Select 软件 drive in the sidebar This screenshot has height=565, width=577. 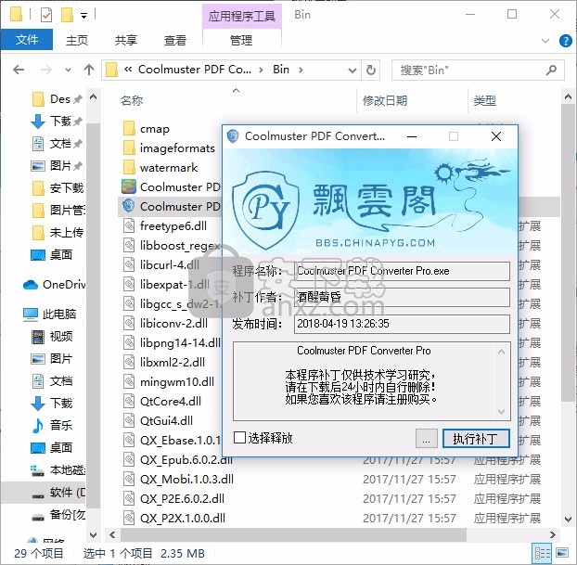pos(58,492)
